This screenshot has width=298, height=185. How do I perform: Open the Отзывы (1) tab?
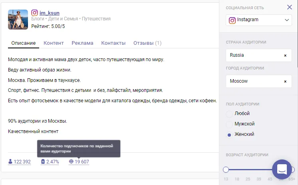tap(147, 43)
